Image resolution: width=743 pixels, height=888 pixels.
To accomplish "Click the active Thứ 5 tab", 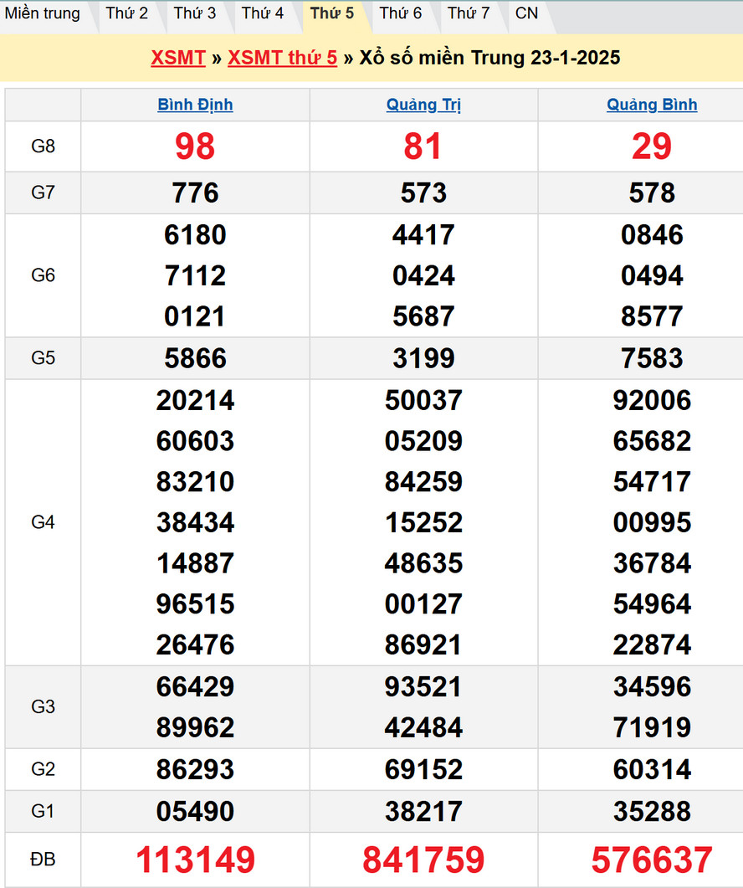I will [332, 13].
